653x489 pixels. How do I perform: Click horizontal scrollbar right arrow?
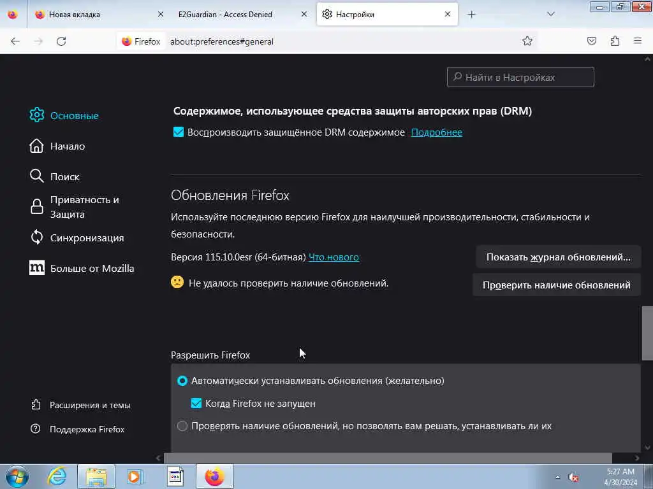pyautogui.click(x=637, y=458)
